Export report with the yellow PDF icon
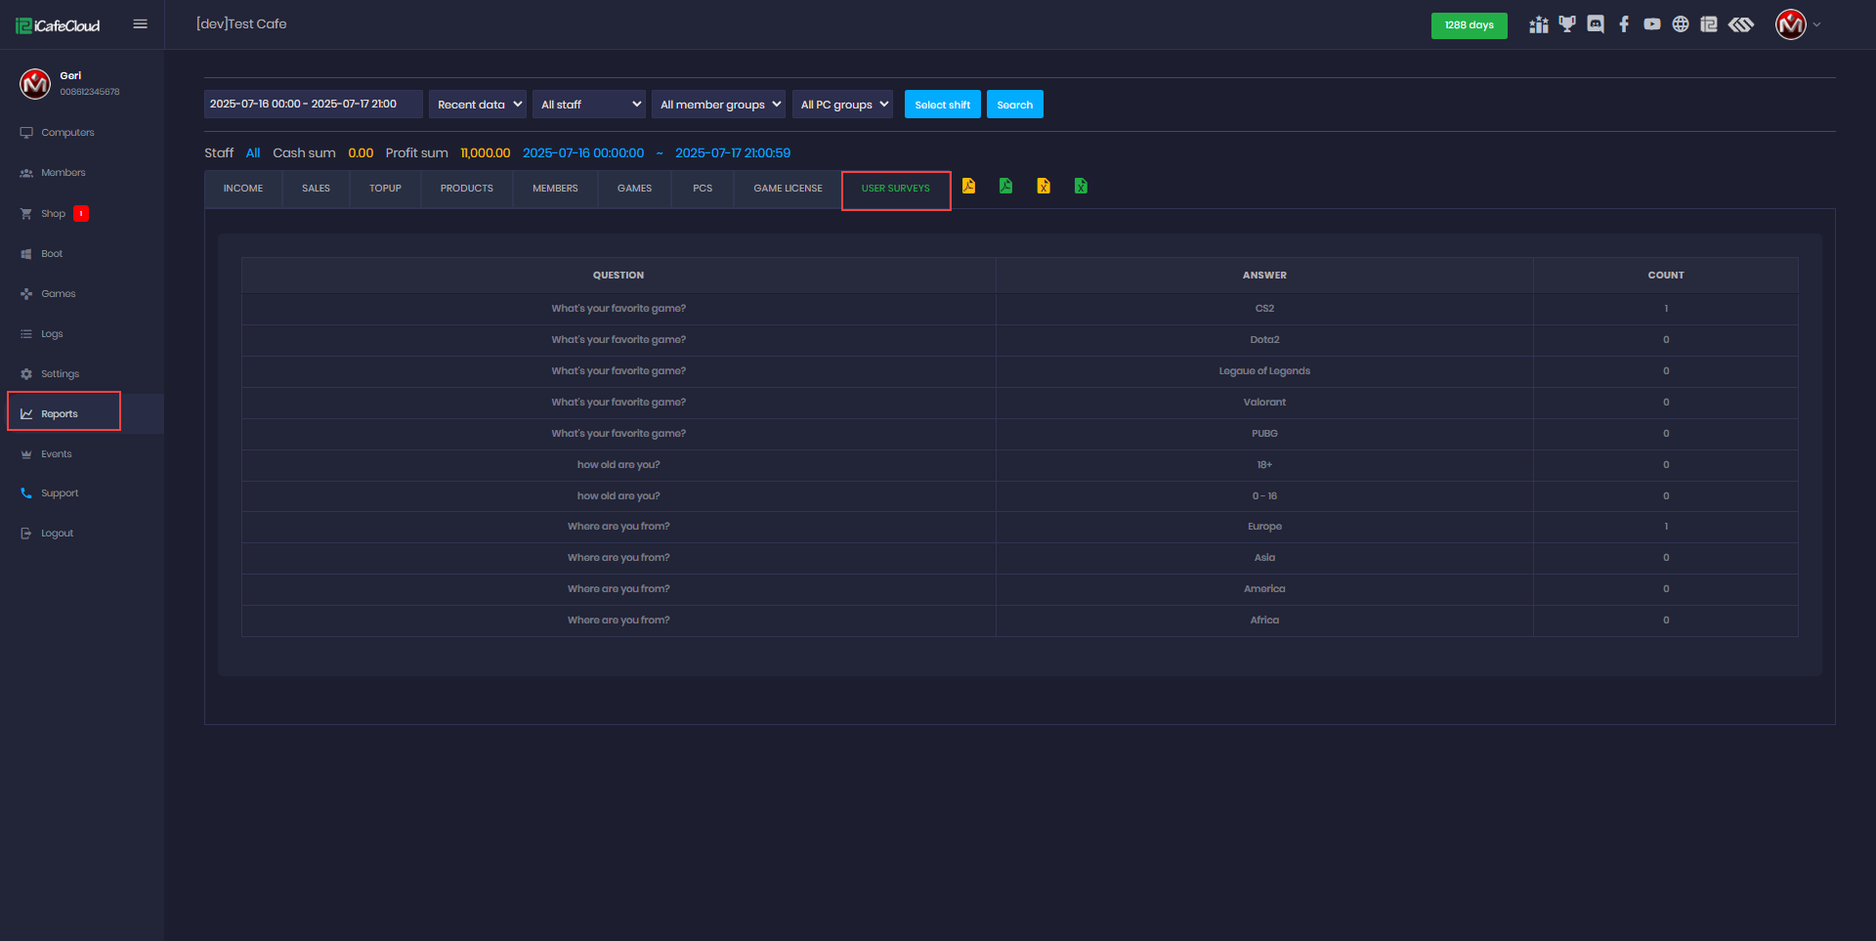Viewport: 1876px width, 941px height. pos(968,186)
